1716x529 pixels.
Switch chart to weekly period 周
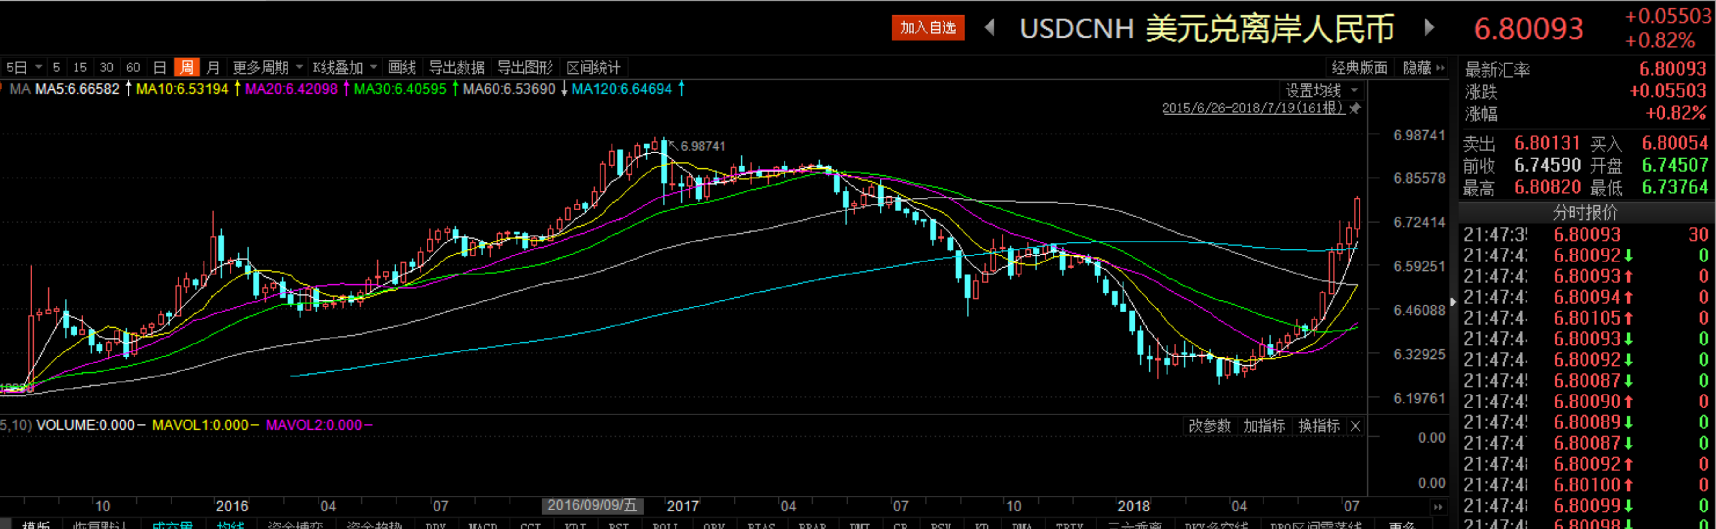pos(186,67)
